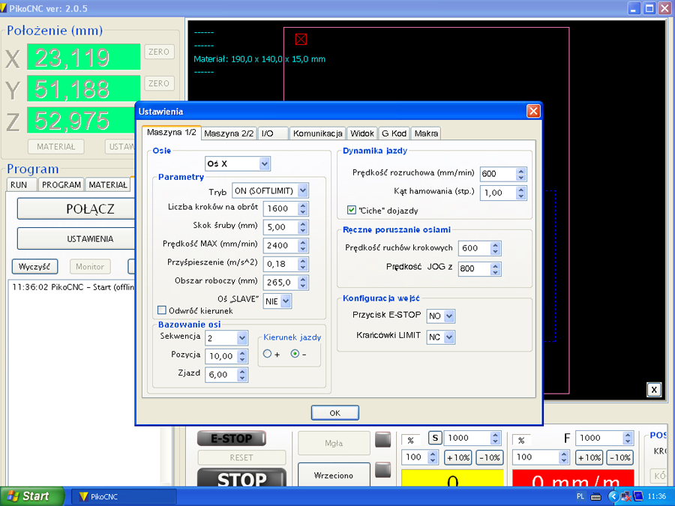Click the Wyczyść button

click(34, 267)
